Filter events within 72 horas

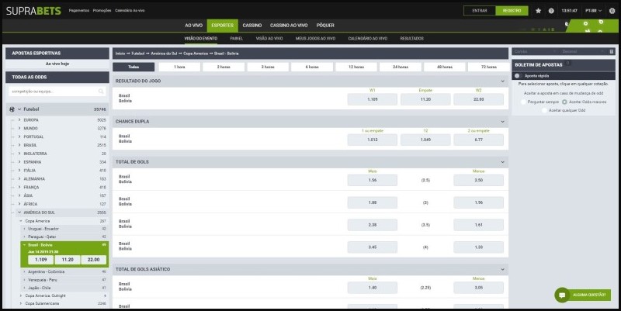(x=489, y=67)
